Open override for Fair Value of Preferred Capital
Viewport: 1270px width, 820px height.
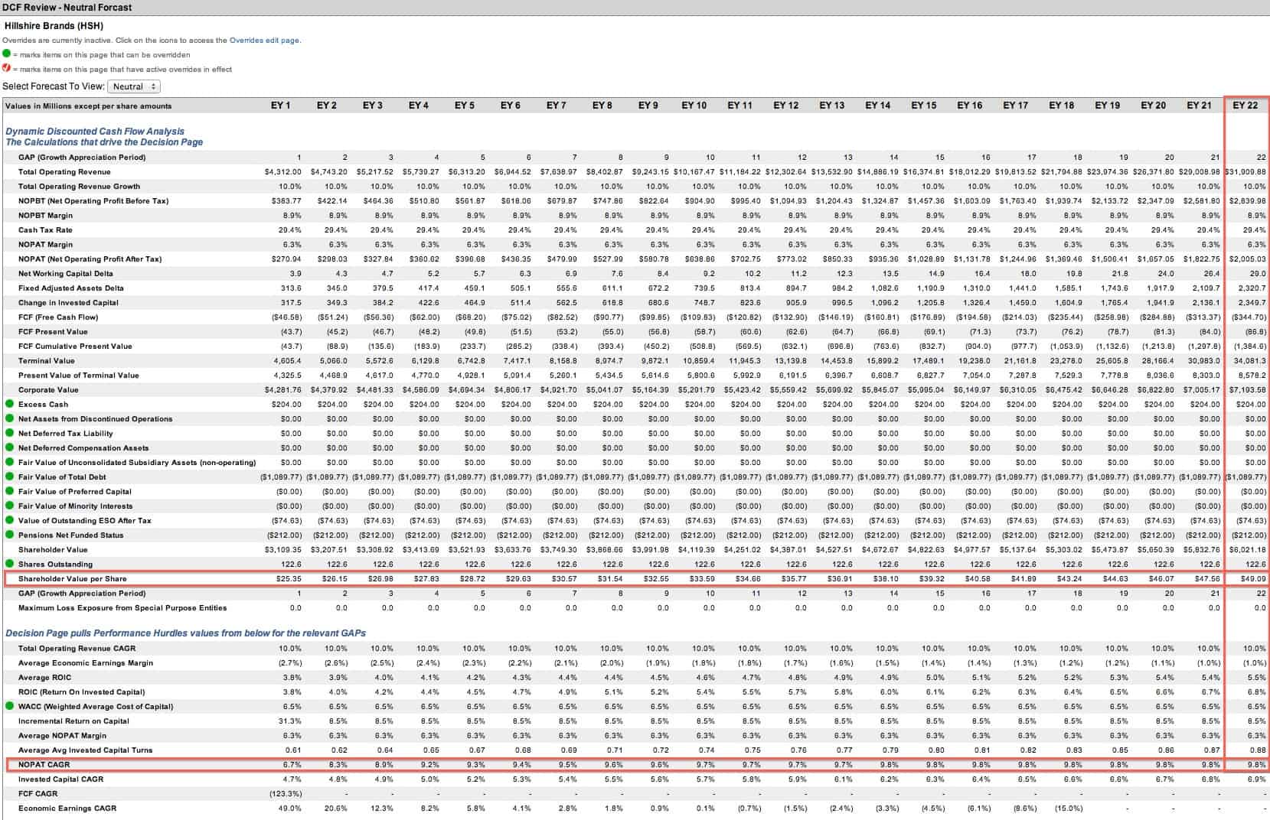(x=9, y=491)
